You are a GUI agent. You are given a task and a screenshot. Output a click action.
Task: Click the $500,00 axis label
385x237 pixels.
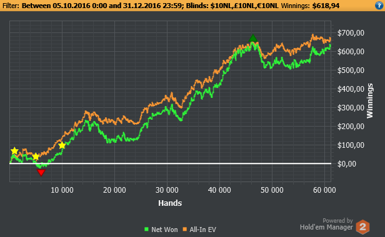pos(351,70)
